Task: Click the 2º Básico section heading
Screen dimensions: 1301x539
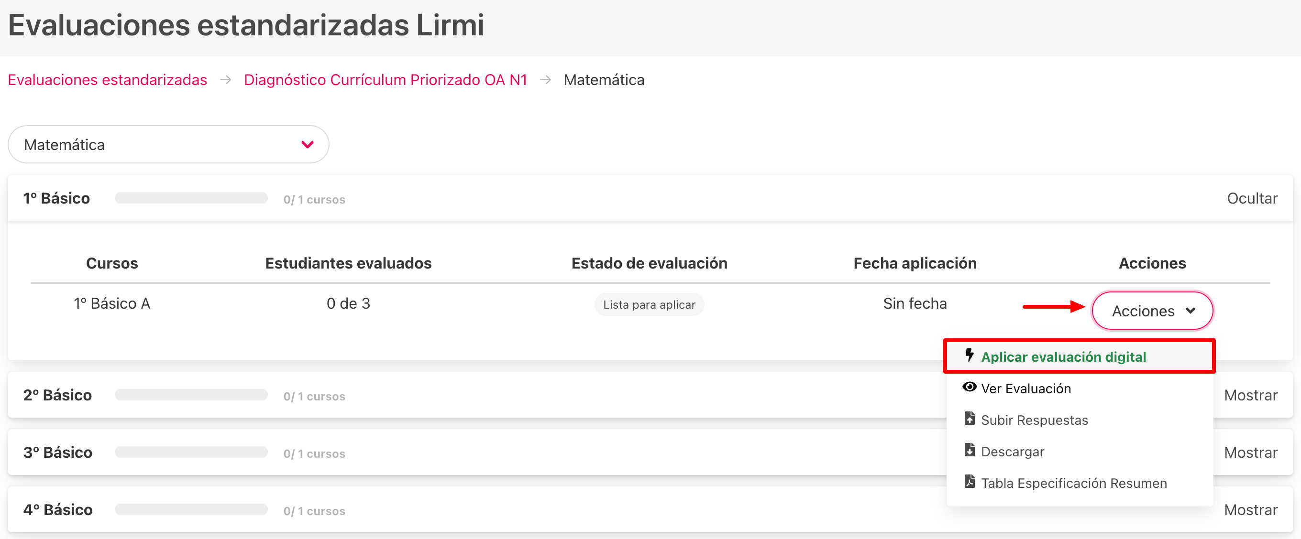Action: [57, 395]
